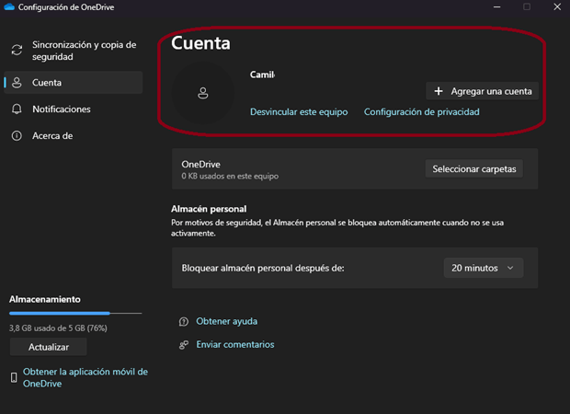Screen dimensions: 570x414
Task: Open the 20 minutos lock time dropdown
Action: tap(483, 268)
